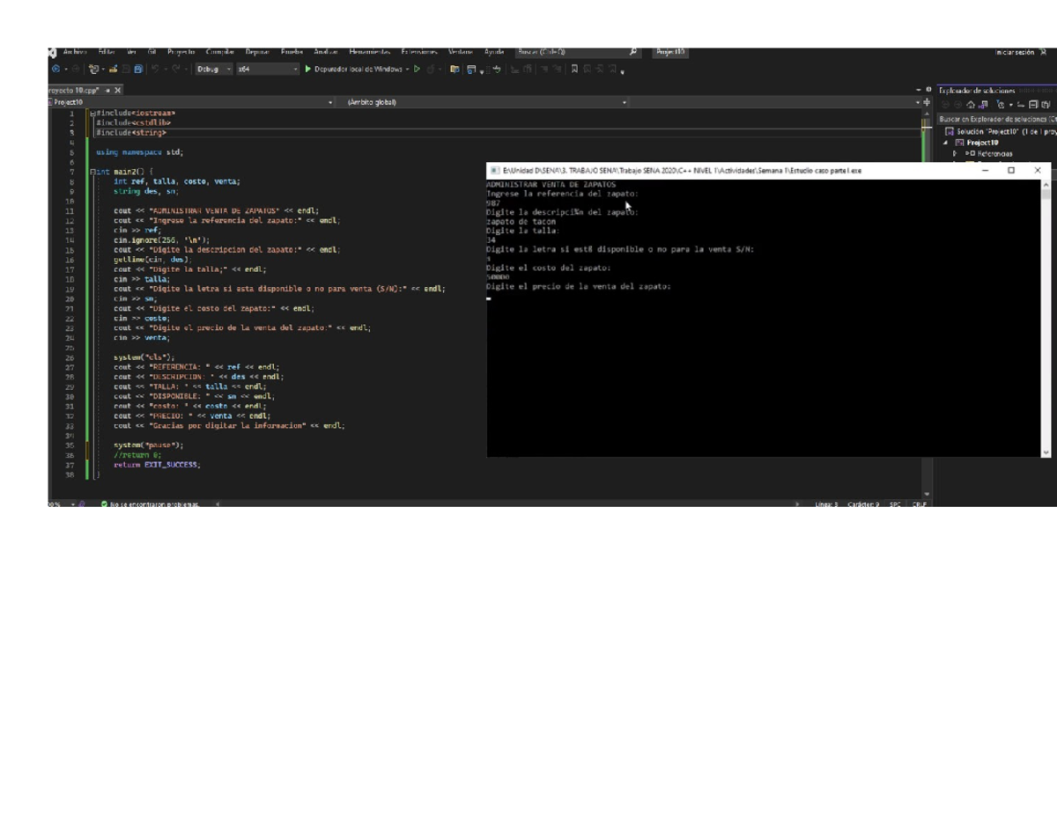
Task: Open the Debug configuration dropdown
Action: pyautogui.click(x=214, y=70)
